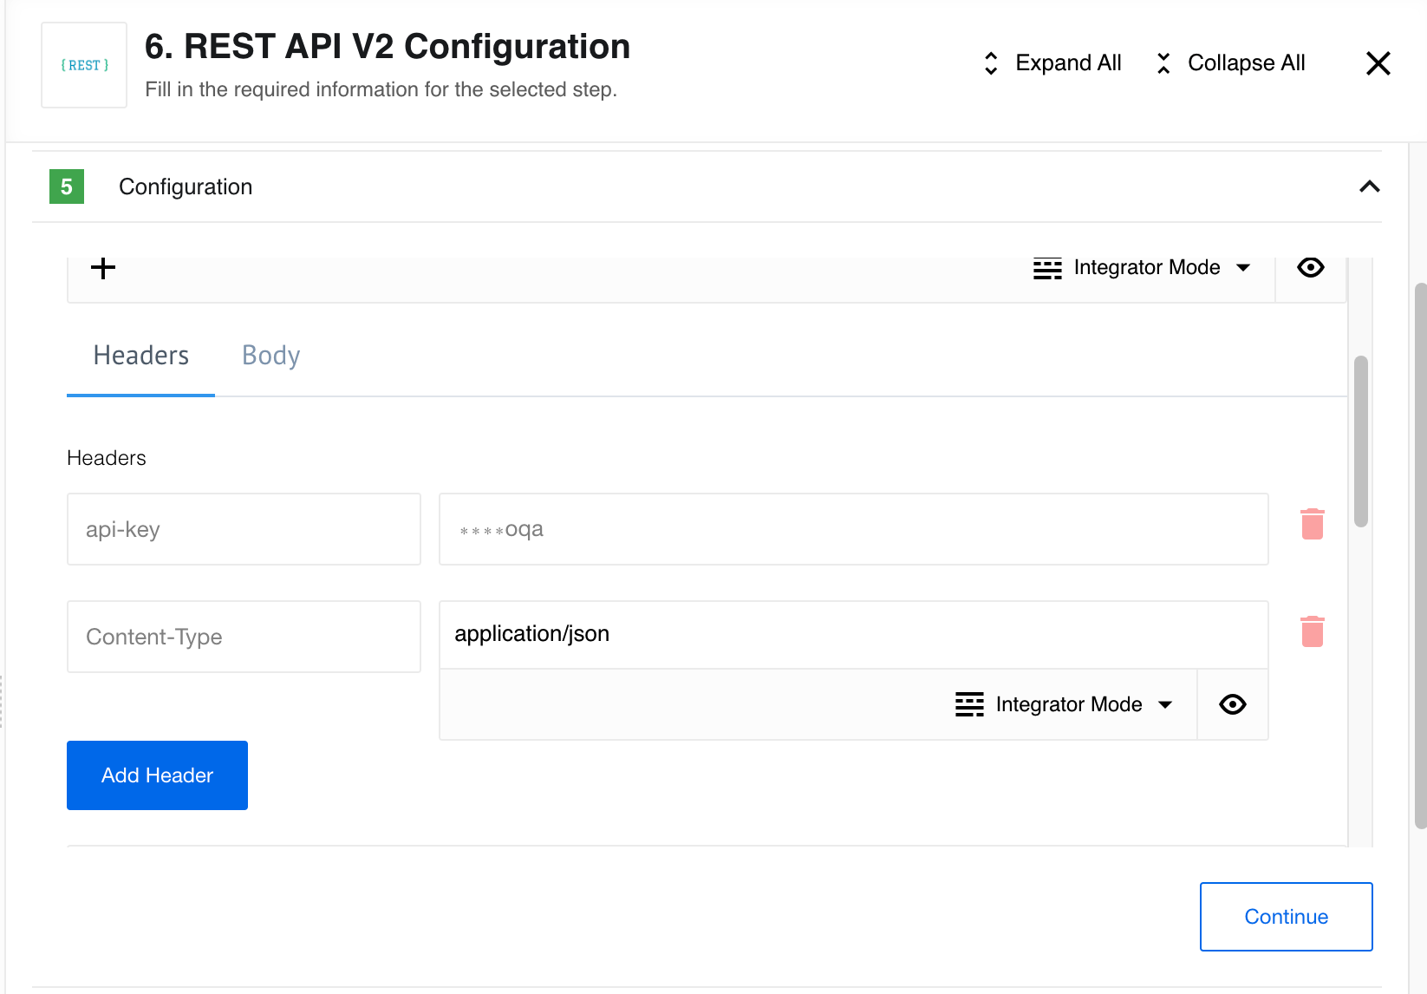Click the Integrator Mode lines icon near top
The width and height of the screenshot is (1427, 994).
(1047, 267)
